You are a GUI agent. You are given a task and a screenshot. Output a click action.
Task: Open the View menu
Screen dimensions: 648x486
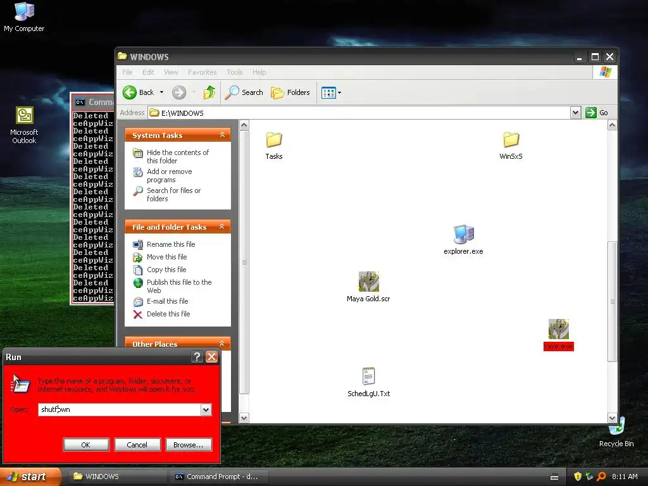(171, 72)
